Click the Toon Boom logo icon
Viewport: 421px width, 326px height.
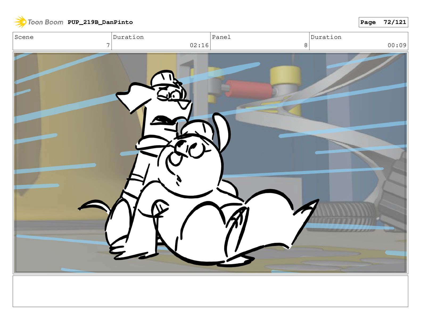point(20,22)
